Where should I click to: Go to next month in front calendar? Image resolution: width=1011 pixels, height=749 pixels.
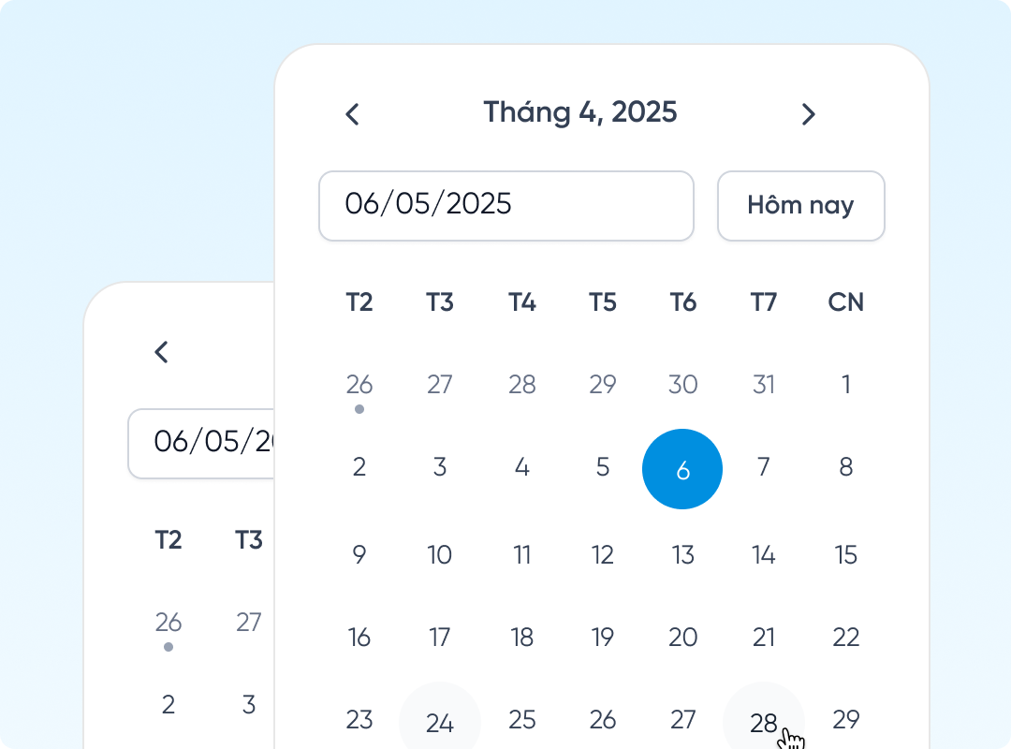click(809, 114)
